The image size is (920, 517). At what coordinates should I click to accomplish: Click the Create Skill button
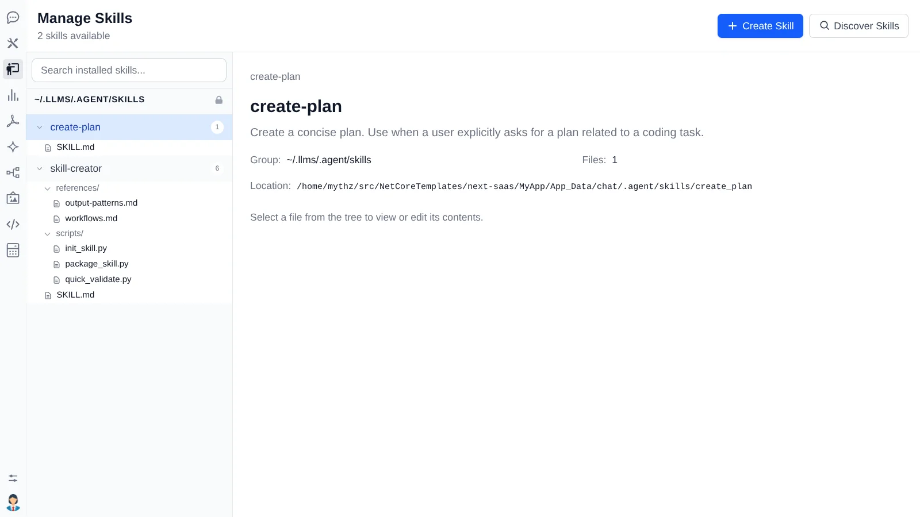[x=760, y=26]
